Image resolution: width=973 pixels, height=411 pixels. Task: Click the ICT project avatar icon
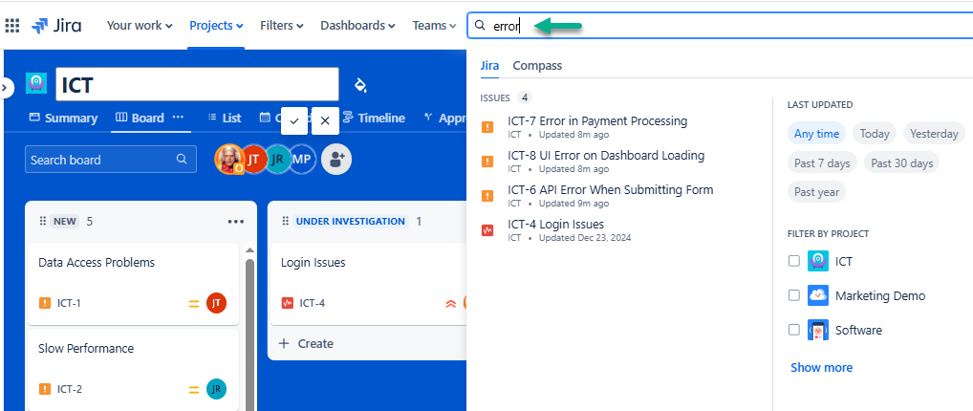[x=36, y=83]
